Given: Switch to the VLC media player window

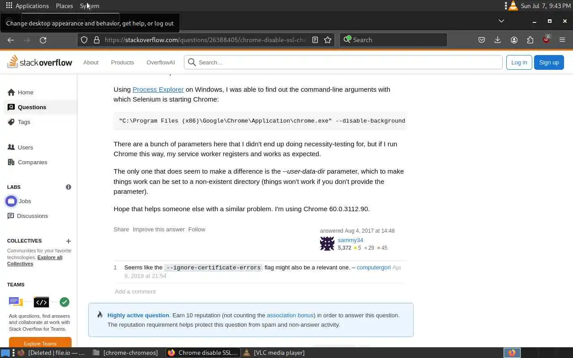Looking at the screenshot, I should (x=274, y=353).
